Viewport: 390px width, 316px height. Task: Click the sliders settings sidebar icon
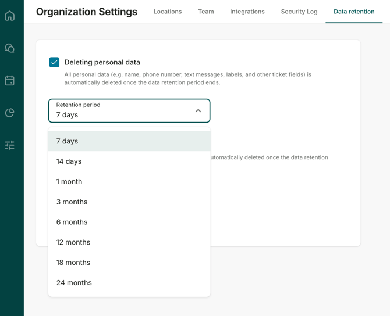(x=10, y=145)
